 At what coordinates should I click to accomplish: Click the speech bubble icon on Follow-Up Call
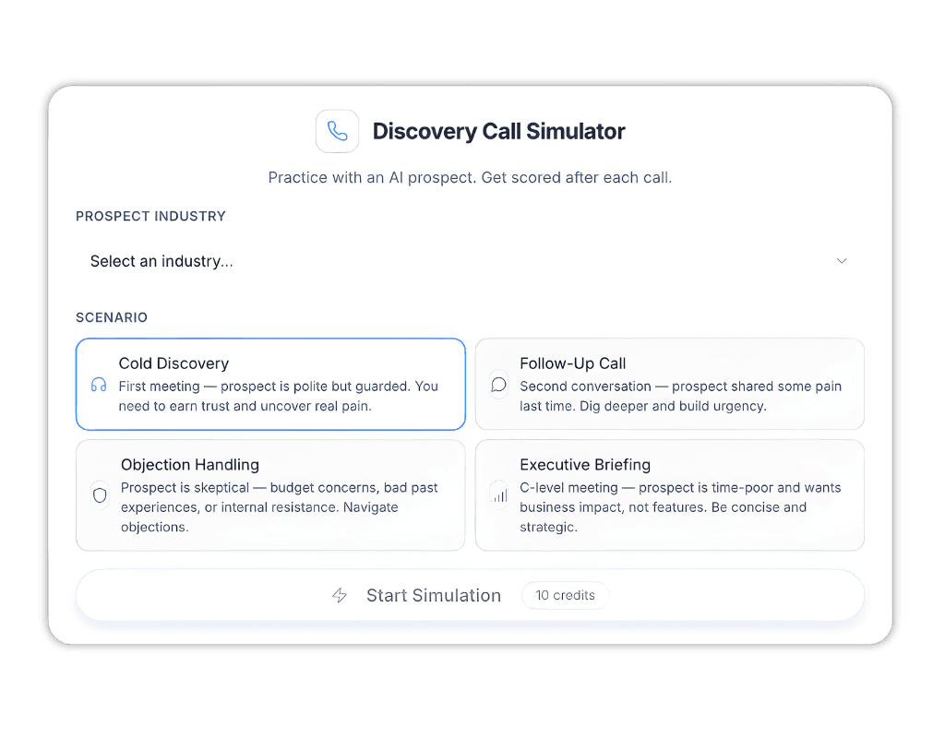pyautogui.click(x=498, y=384)
